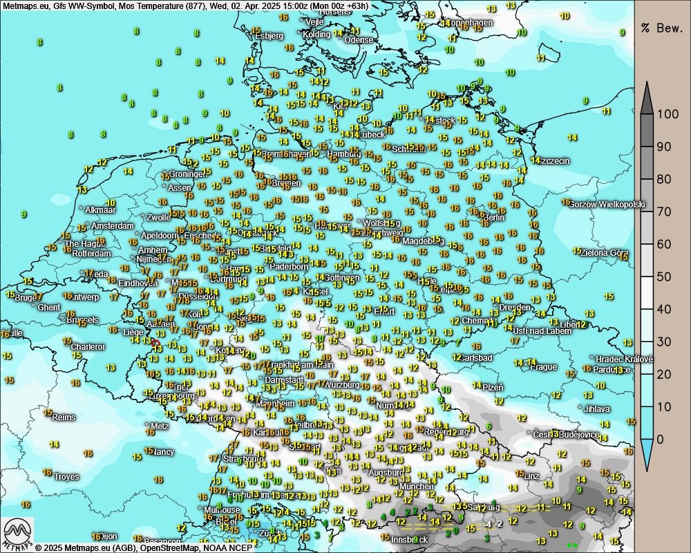Select the Hradec Králové city label

pyautogui.click(x=625, y=359)
